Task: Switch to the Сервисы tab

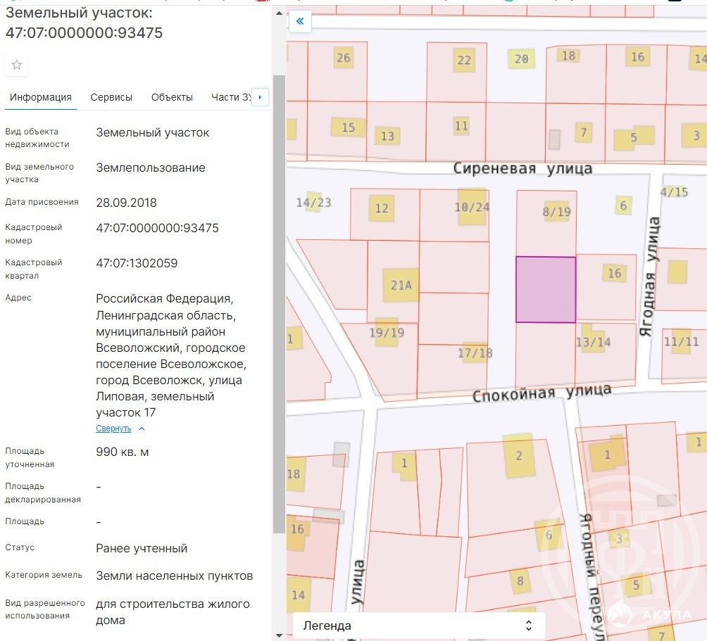Action: 111,97
